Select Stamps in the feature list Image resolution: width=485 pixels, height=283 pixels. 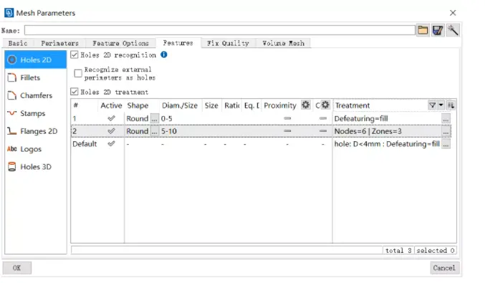tap(36, 113)
